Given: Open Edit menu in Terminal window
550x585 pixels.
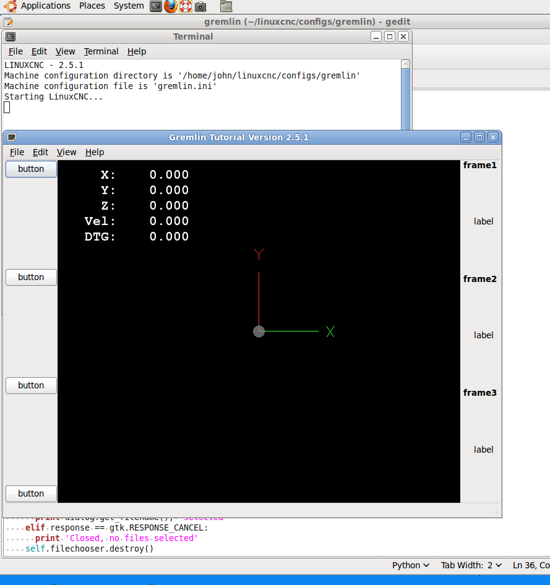Looking at the screenshot, I should (39, 51).
